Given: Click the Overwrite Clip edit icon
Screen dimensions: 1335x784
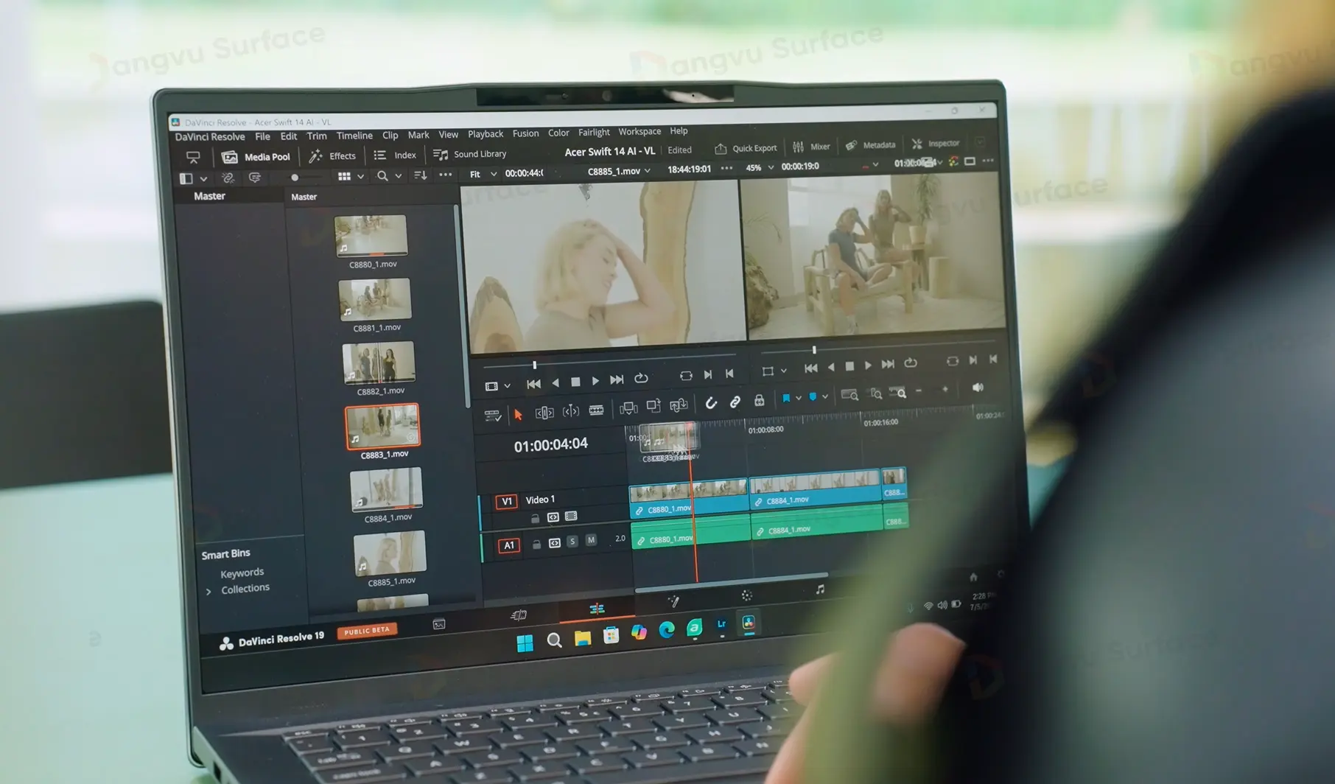Looking at the screenshot, I should tap(654, 406).
